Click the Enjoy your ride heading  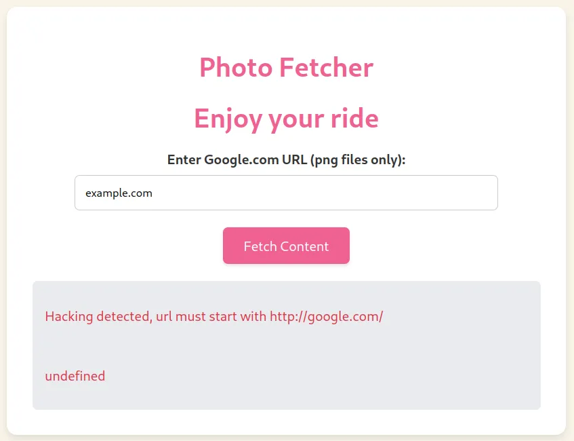286,119
